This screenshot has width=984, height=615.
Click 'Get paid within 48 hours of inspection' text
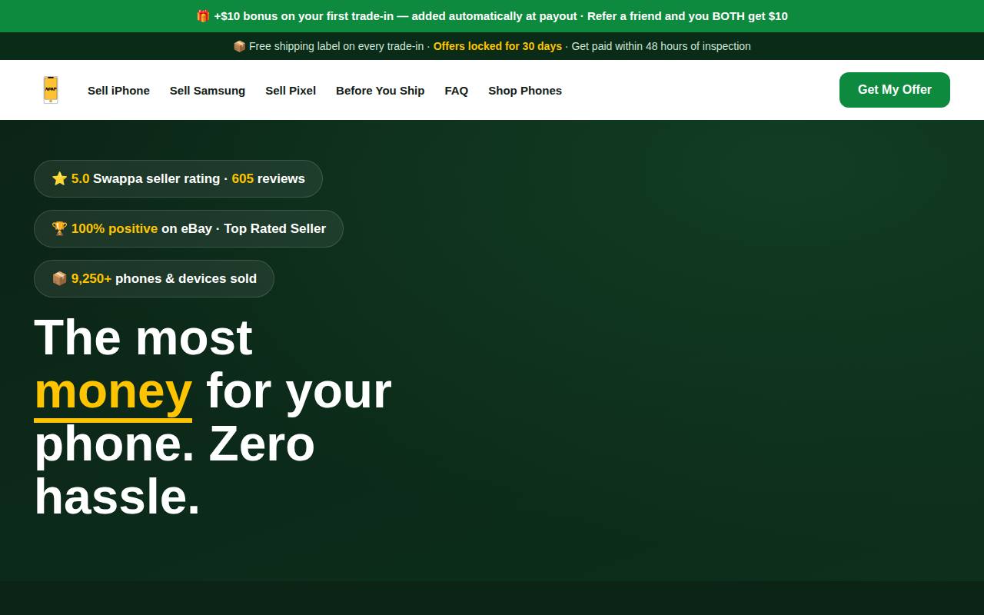coord(661,46)
